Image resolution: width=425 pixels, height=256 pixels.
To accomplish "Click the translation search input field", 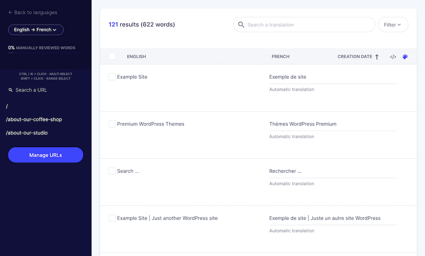I will click(x=305, y=25).
